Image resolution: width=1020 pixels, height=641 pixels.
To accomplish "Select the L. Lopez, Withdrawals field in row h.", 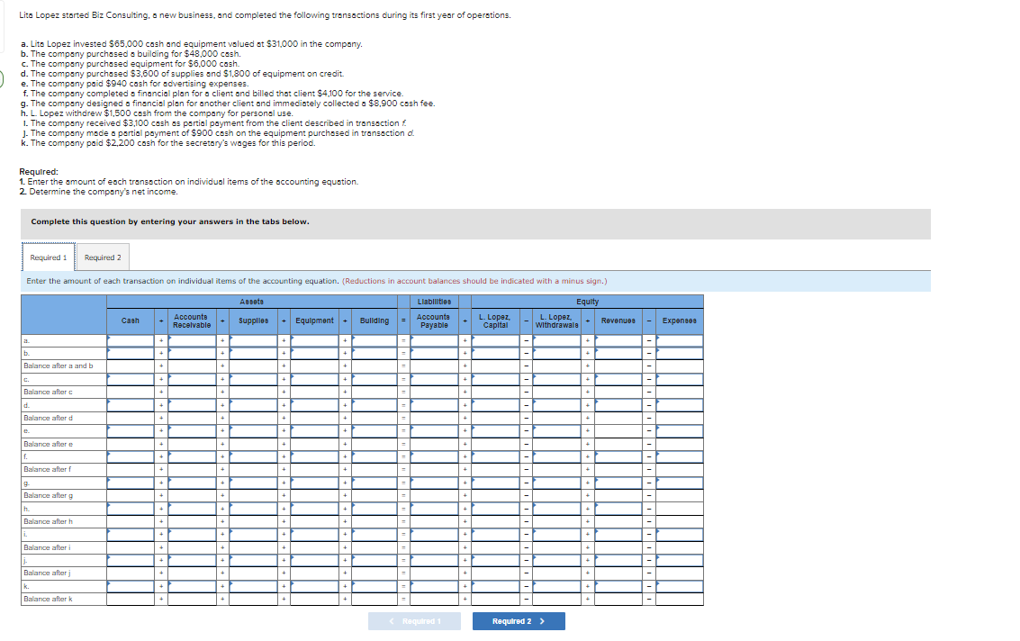I will point(556,509).
